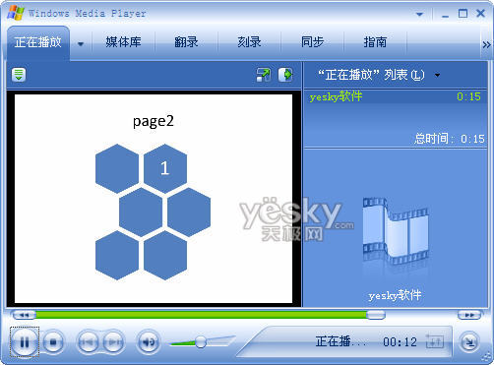
Task: Click the 总时间 0:15 total label
Action: (450, 139)
